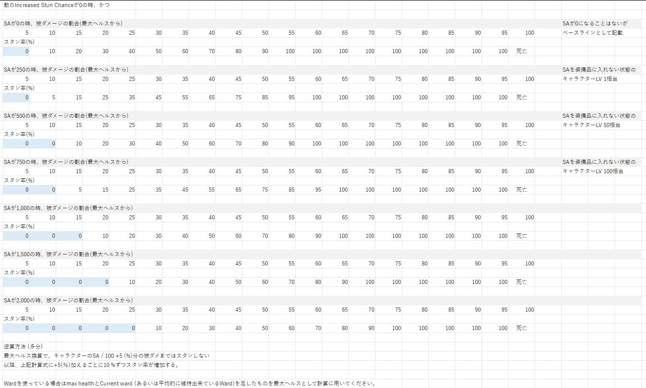Viewport: 646px width, 388px height.
Task: Click 'SAを装備品に入れない状態の' beside the SA 750 header
Action: coord(599,162)
